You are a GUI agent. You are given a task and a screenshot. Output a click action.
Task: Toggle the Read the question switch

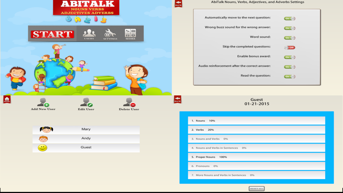[289, 76]
